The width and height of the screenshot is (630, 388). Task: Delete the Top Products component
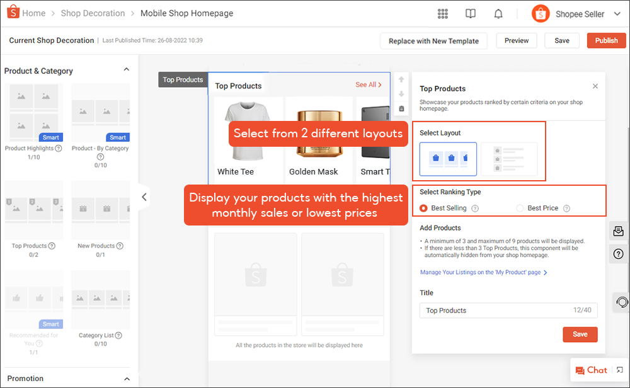click(x=401, y=108)
